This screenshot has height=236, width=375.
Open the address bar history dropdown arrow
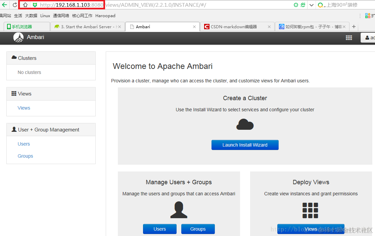tap(312, 5)
